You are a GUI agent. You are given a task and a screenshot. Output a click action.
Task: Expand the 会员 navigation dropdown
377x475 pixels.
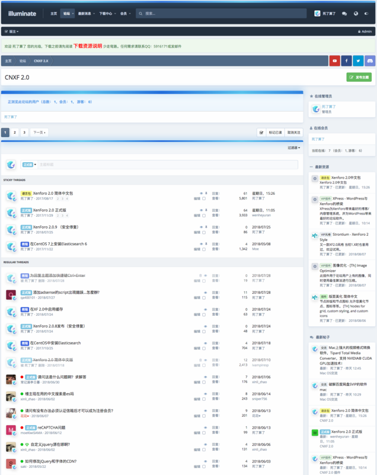[x=130, y=14]
